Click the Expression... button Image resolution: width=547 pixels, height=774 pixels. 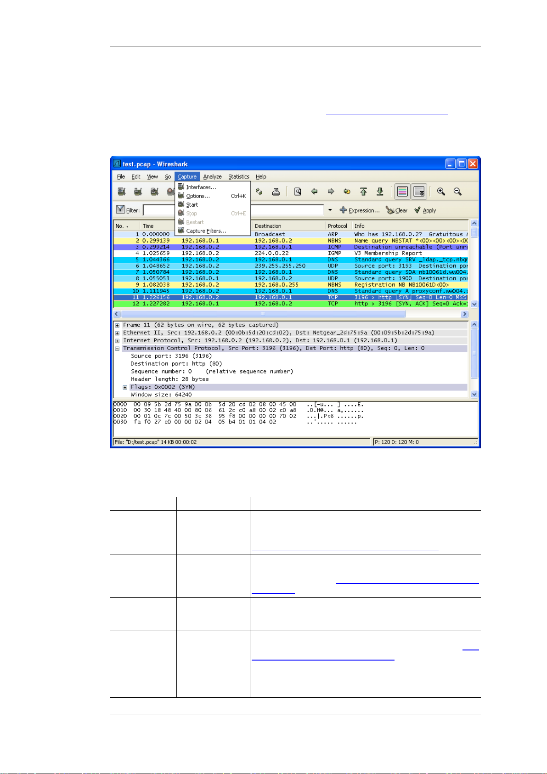coord(360,210)
